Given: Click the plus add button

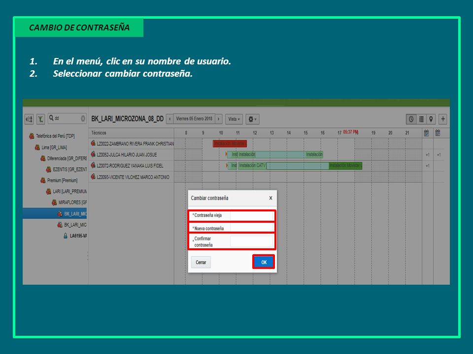Looking at the screenshot, I should click(x=443, y=119).
